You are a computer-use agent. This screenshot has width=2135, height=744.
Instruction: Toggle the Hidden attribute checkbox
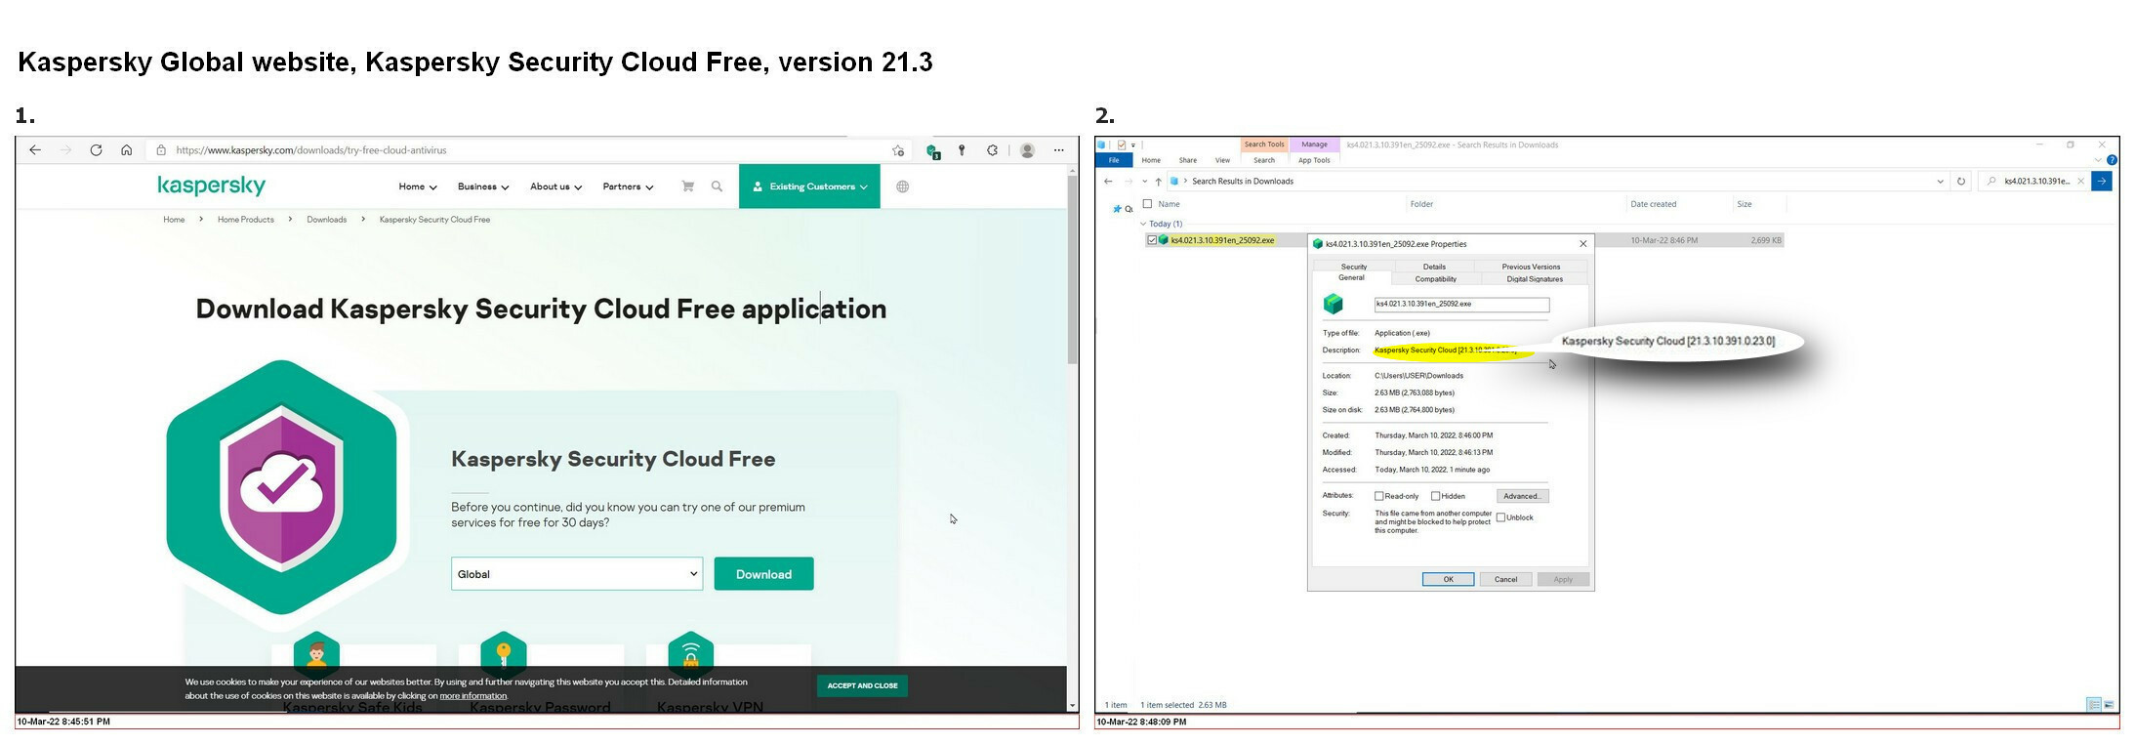[x=1435, y=496]
